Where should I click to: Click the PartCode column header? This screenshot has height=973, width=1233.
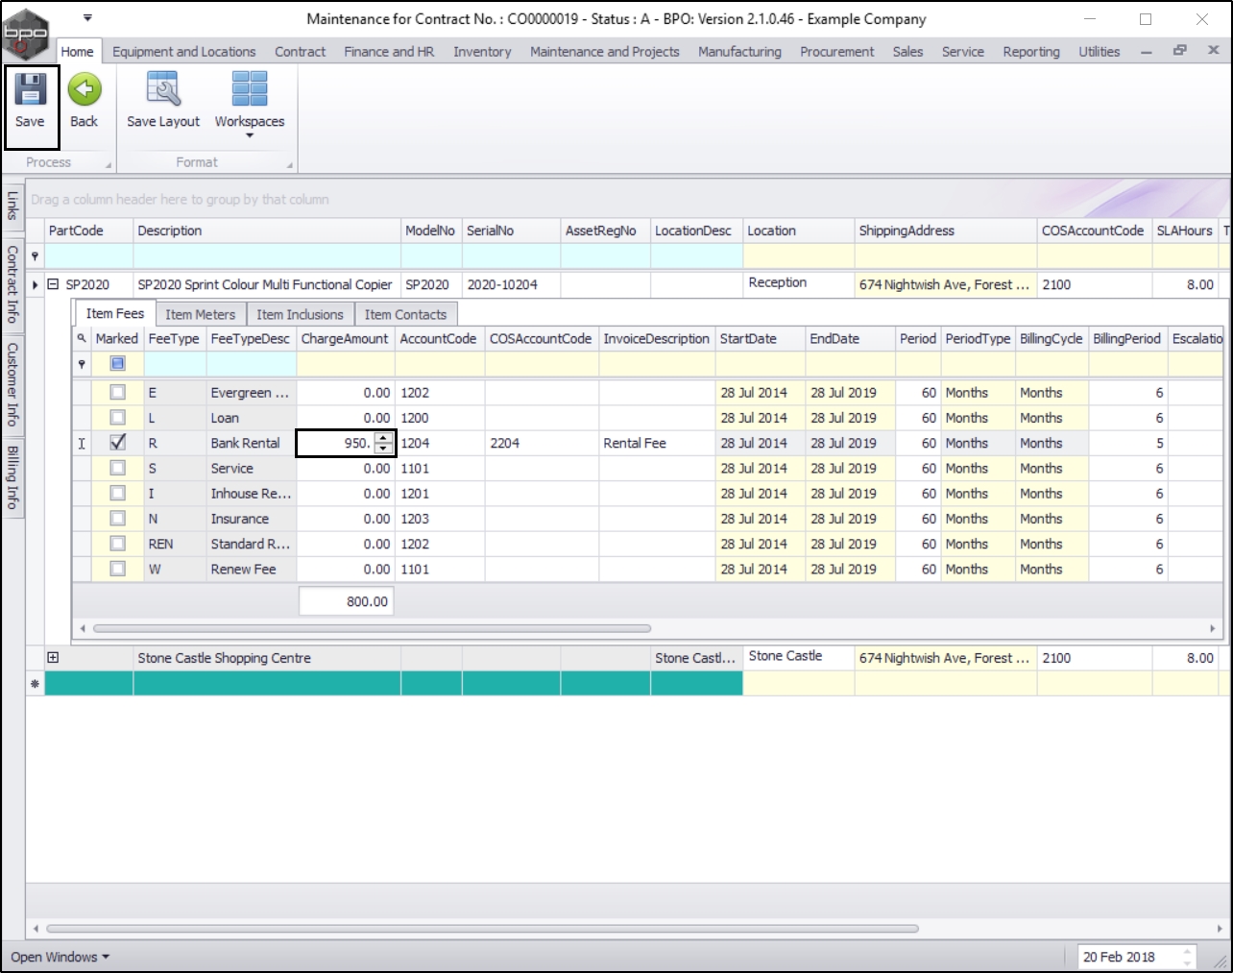[x=89, y=231]
